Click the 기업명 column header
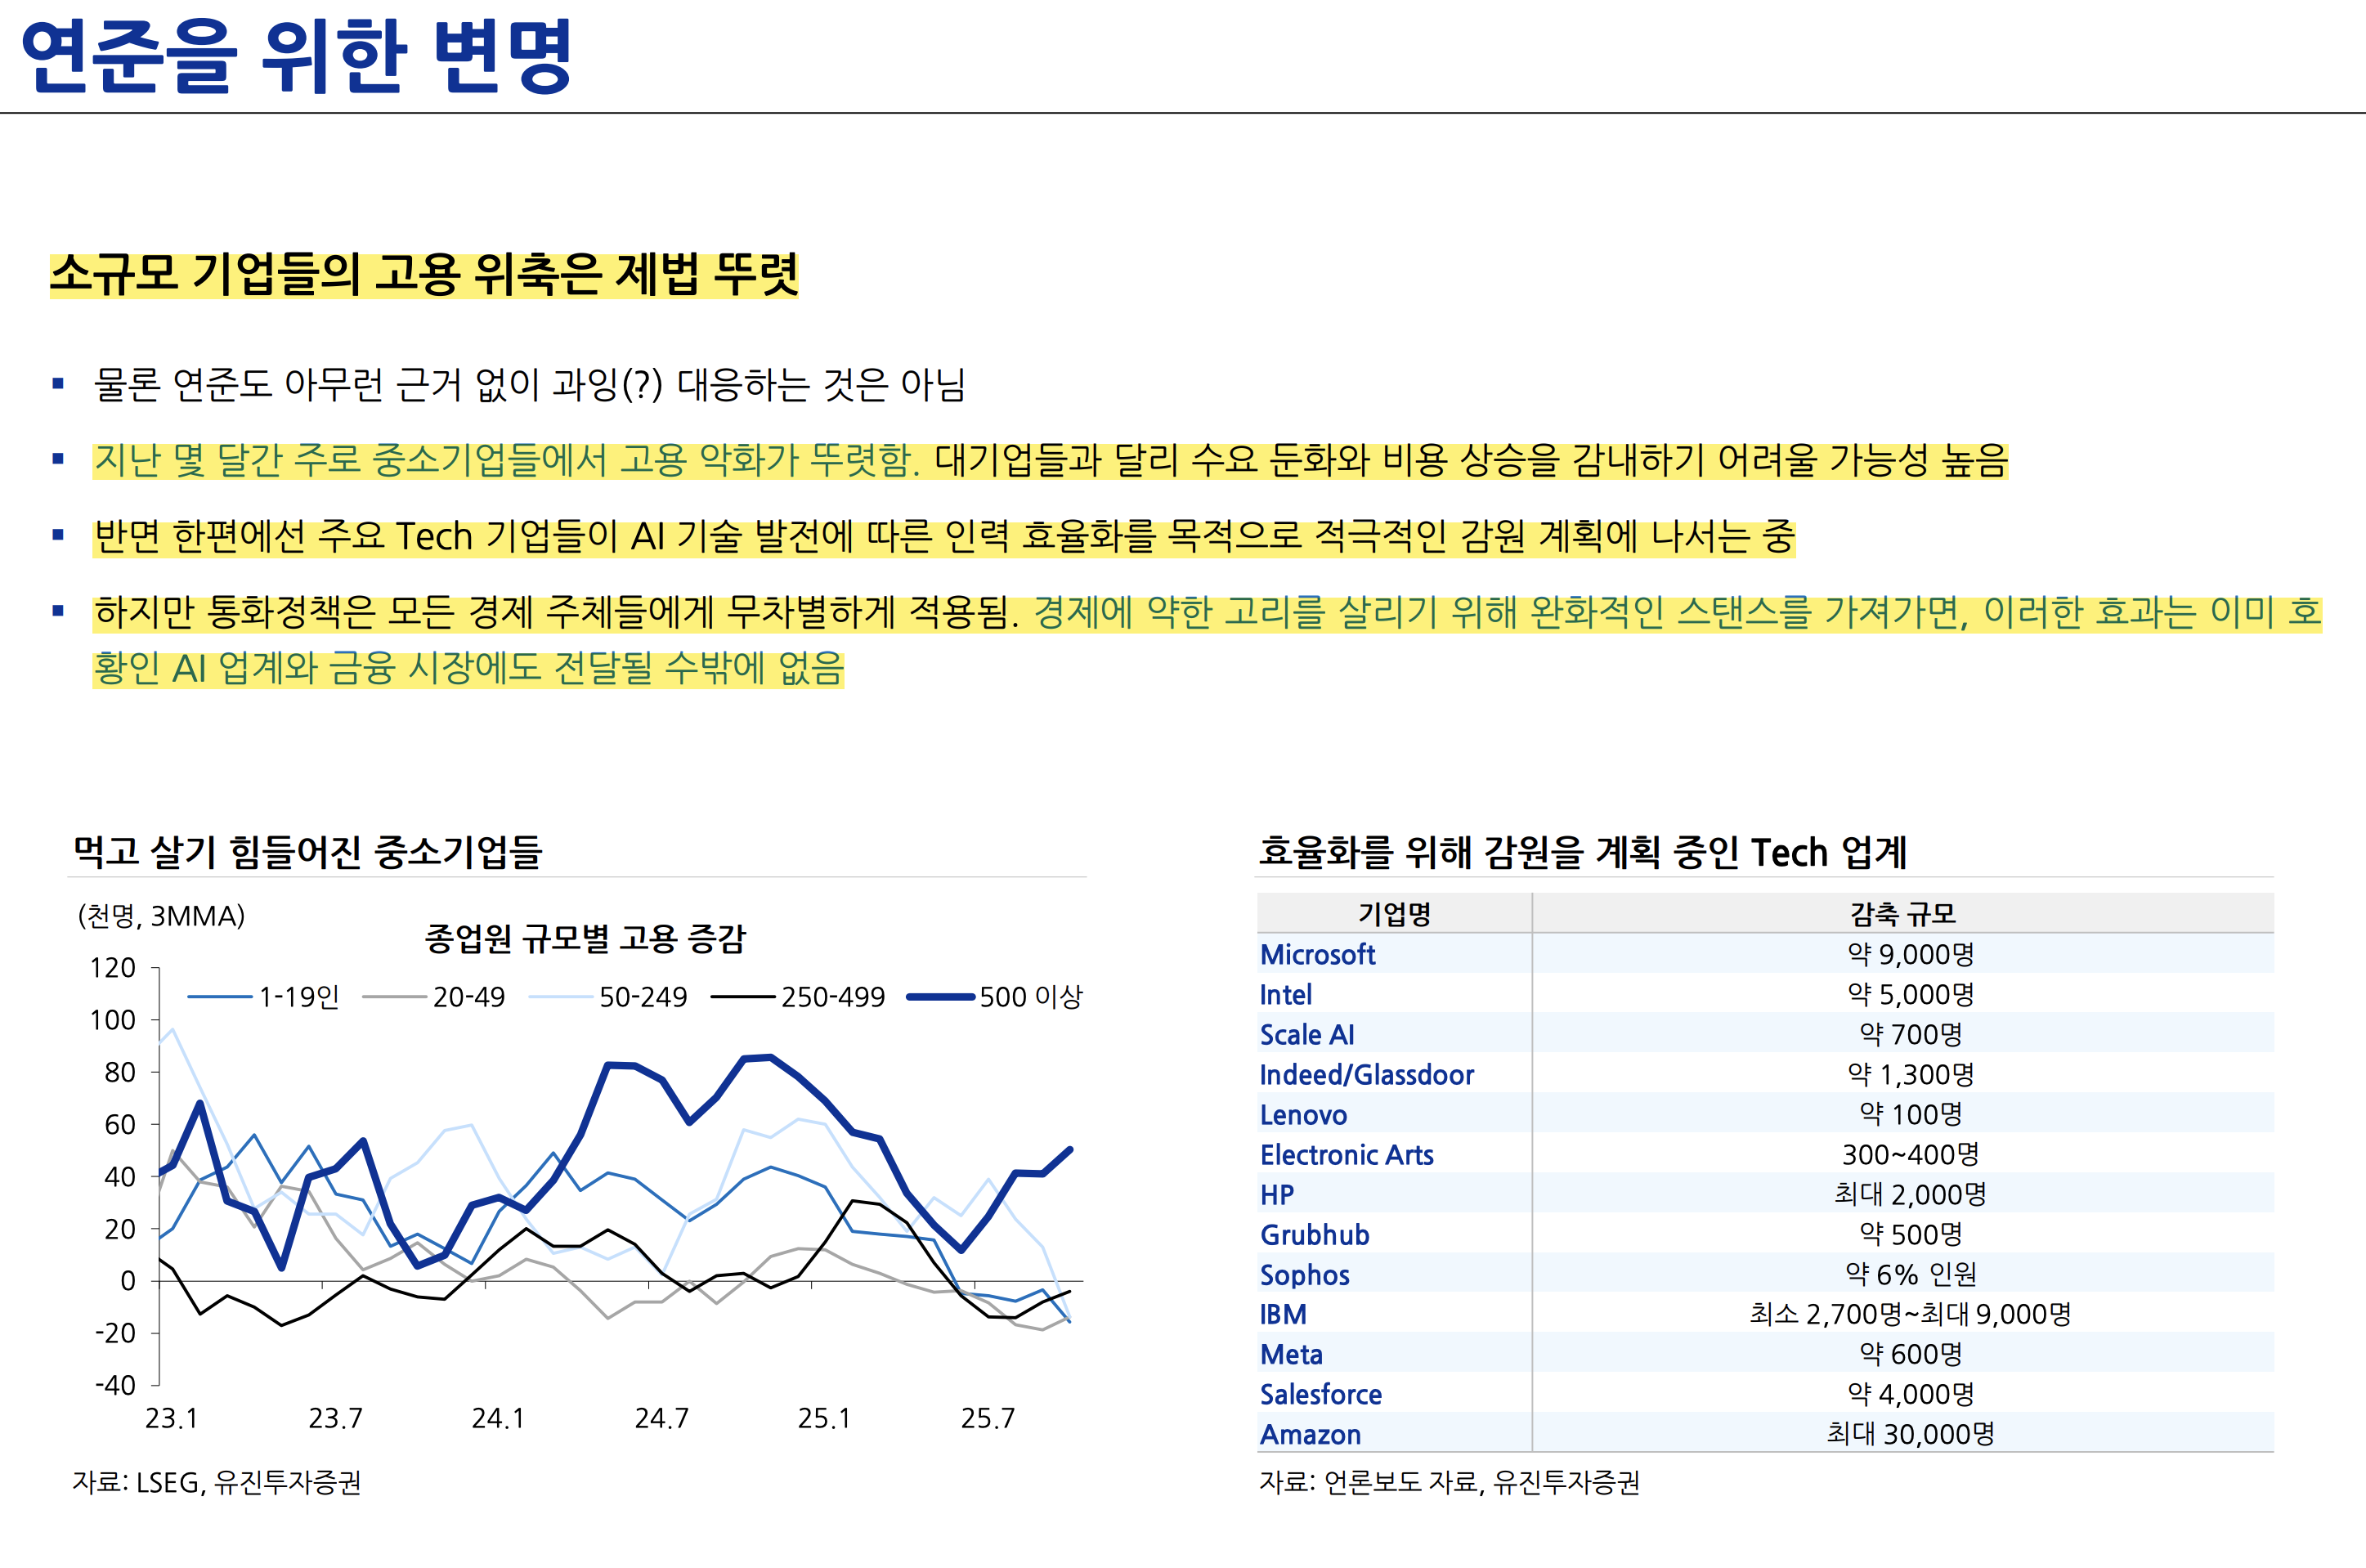2366x1568 pixels. pos(1394,914)
